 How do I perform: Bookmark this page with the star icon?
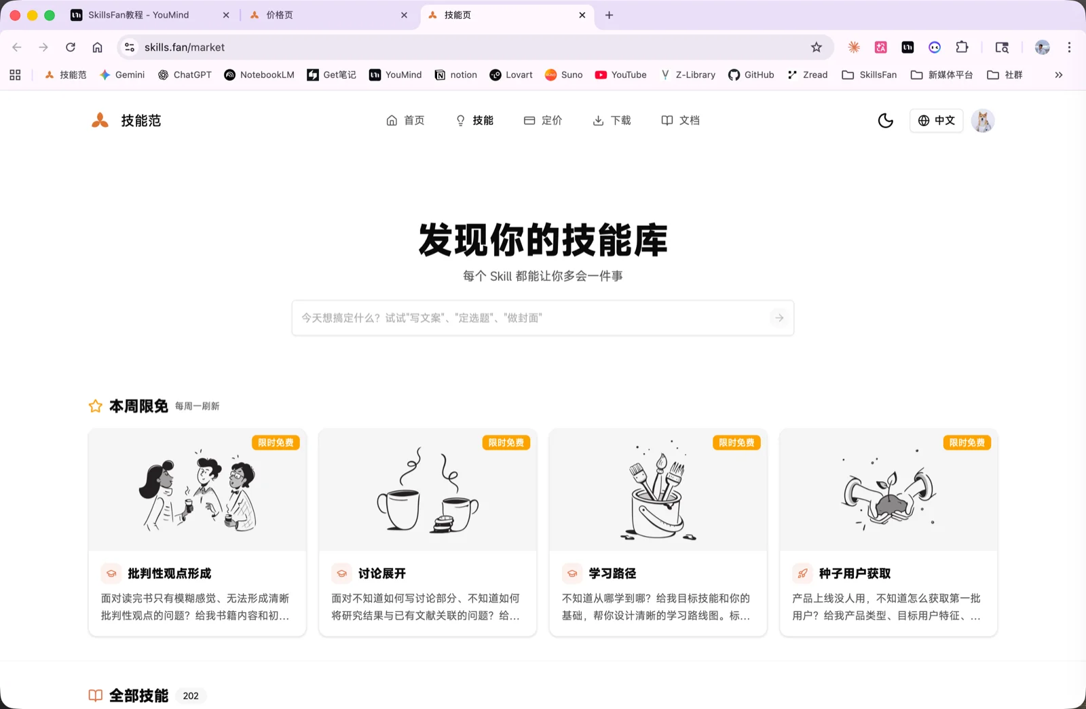click(x=817, y=47)
